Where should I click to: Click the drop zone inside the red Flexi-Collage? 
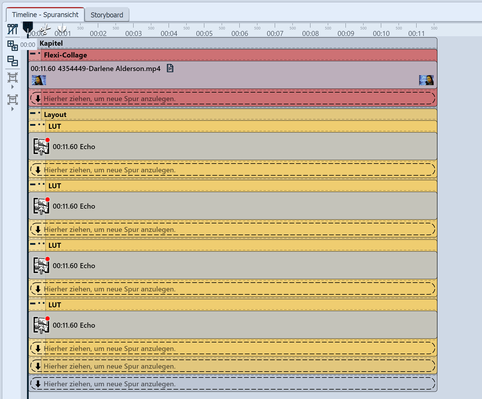[x=233, y=98]
